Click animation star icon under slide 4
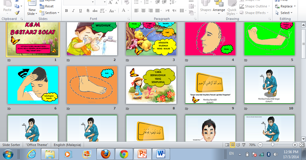This screenshot has width=306, height=160. (x=186, y=60)
